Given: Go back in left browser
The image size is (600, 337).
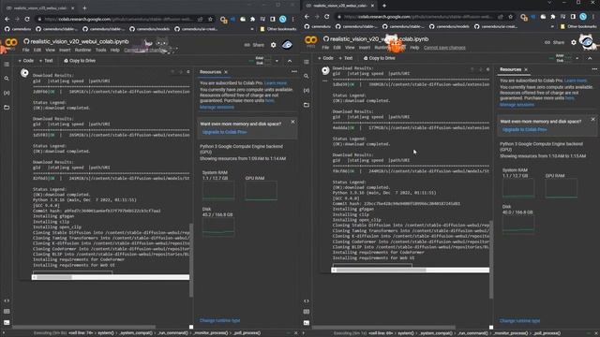Looking at the screenshot, I should (7, 19).
